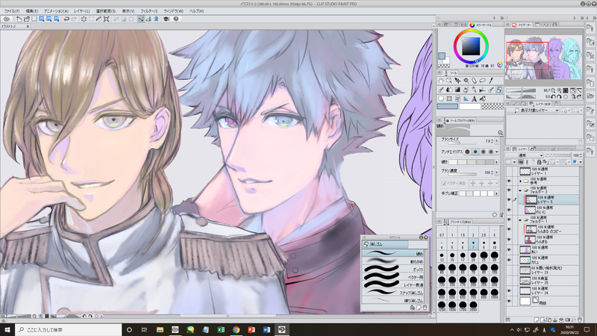Open the ファイル(F) menu
Image resolution: width=597 pixels, height=336 pixels.
12,11
